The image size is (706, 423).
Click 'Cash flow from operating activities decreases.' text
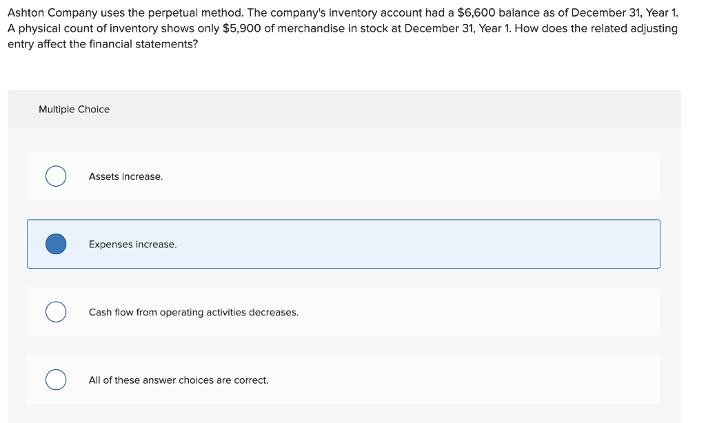tap(193, 312)
